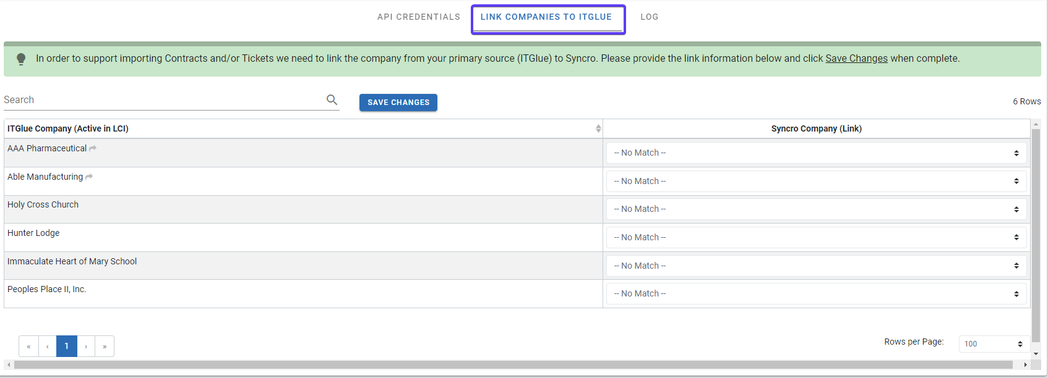Change the Rows per Page dropdown
Viewport: 1048px width, 378px height.
click(994, 344)
